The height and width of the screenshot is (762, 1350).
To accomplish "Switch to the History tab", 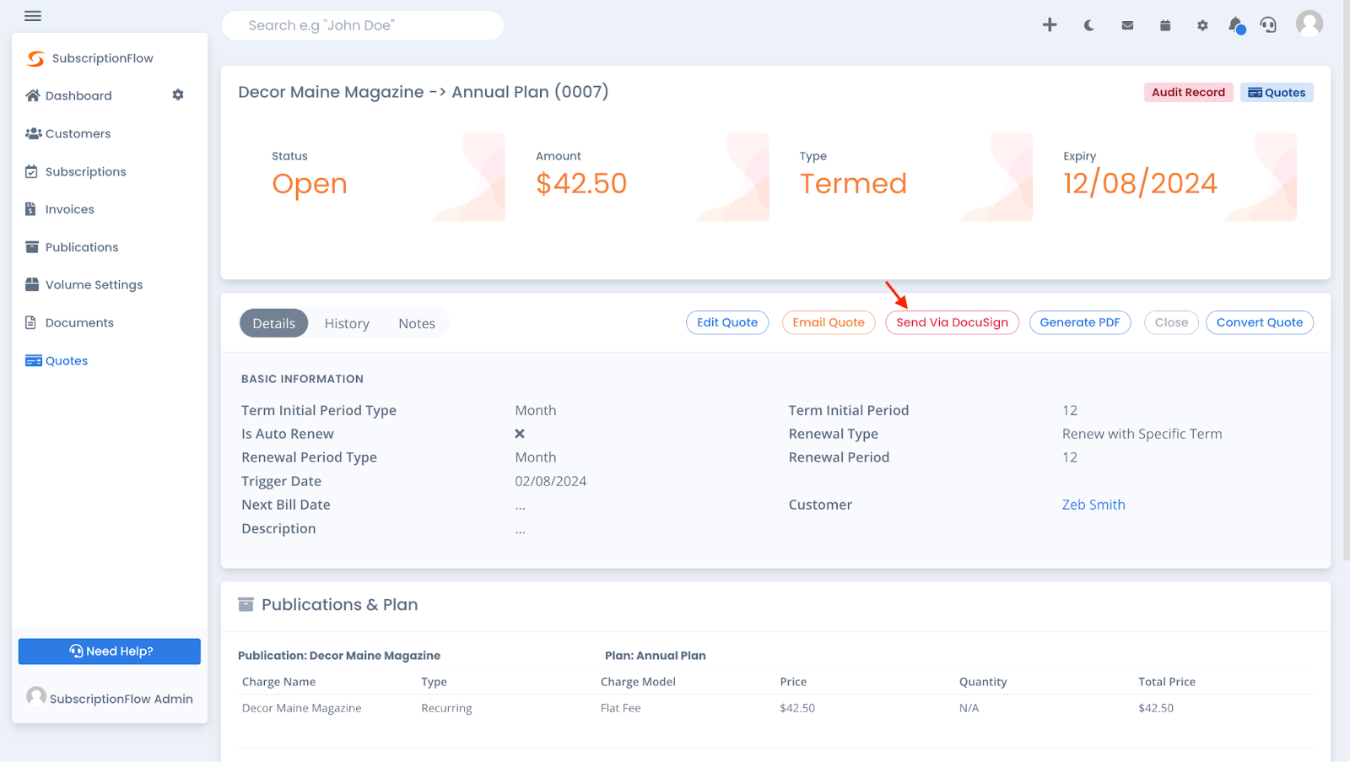I will pos(347,323).
